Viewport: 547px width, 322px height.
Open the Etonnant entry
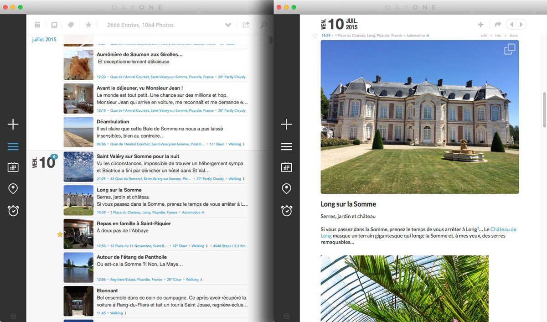coord(155,301)
